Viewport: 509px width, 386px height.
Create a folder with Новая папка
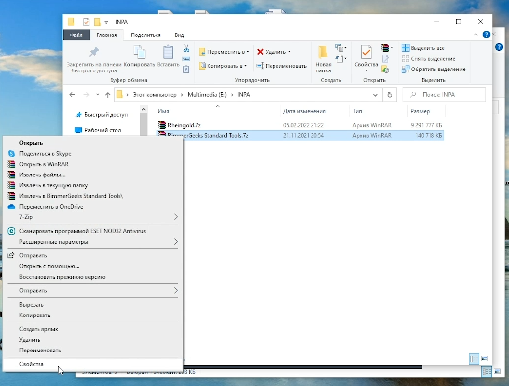[x=323, y=59]
